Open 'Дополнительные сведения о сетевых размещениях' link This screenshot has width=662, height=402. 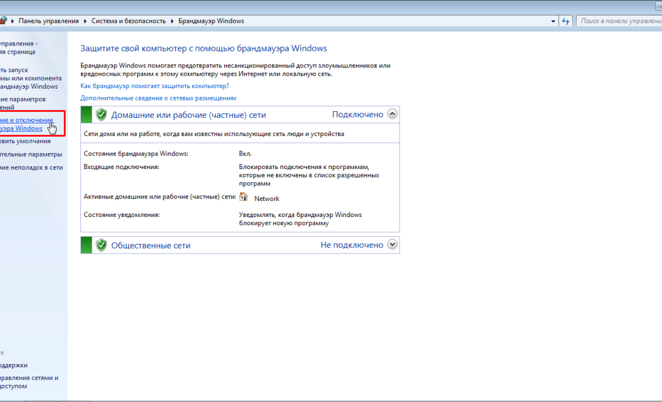[x=158, y=98]
